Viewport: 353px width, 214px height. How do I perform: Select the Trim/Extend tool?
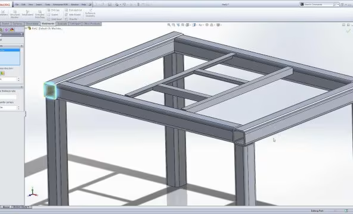click(27, 13)
